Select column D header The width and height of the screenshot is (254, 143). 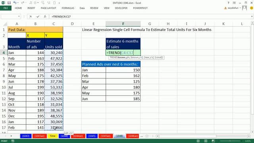point(72,24)
